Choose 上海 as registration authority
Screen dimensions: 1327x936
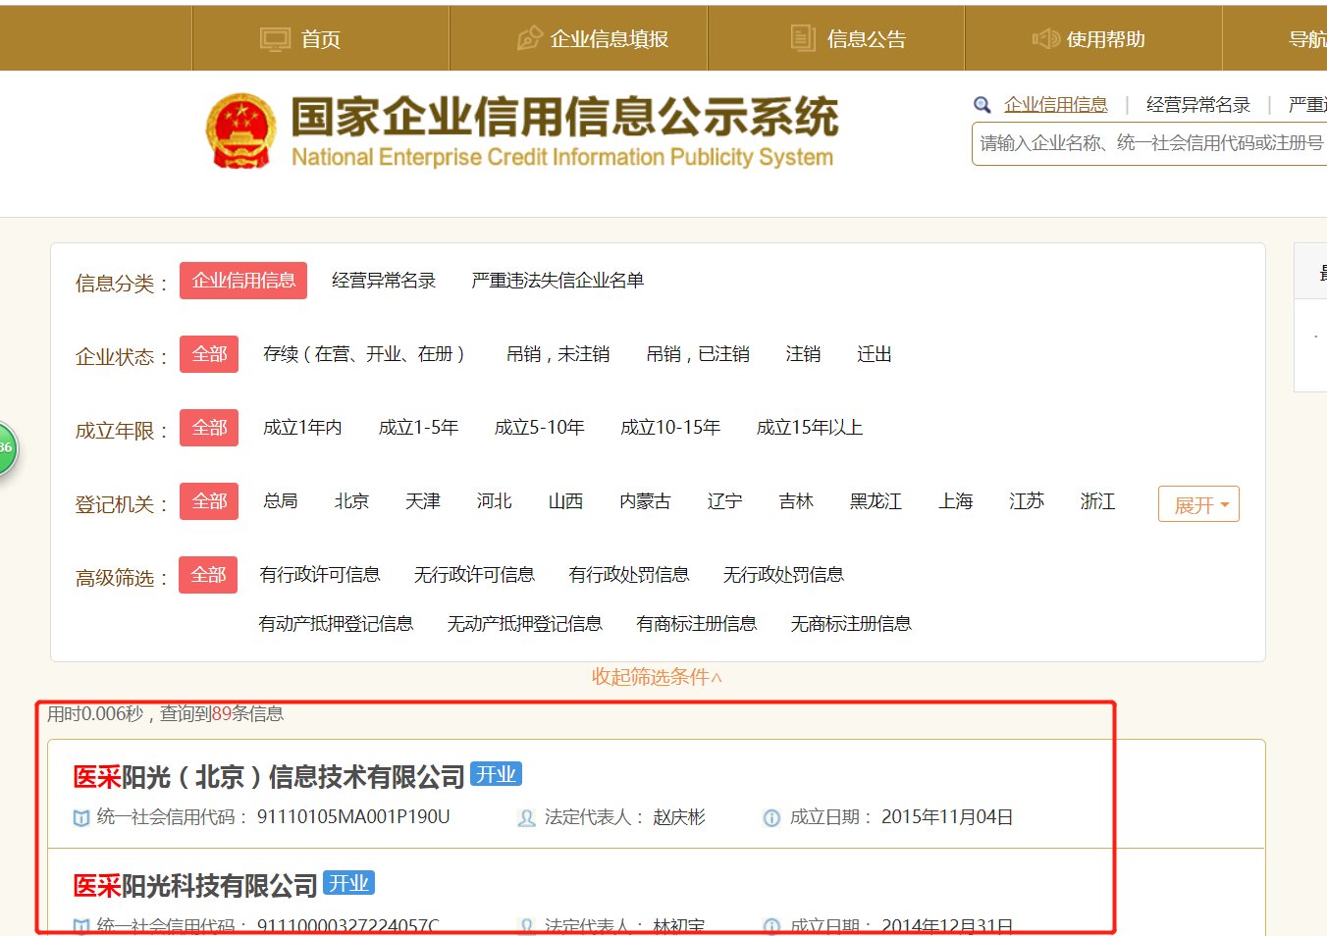pos(955,501)
